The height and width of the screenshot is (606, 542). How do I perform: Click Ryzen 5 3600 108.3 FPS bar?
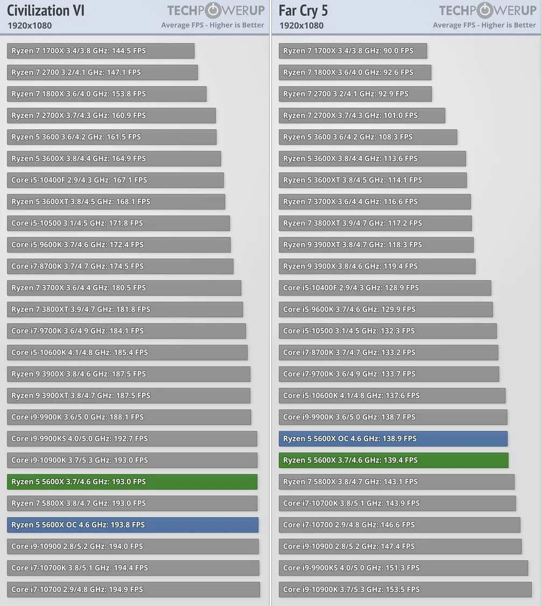coord(368,137)
